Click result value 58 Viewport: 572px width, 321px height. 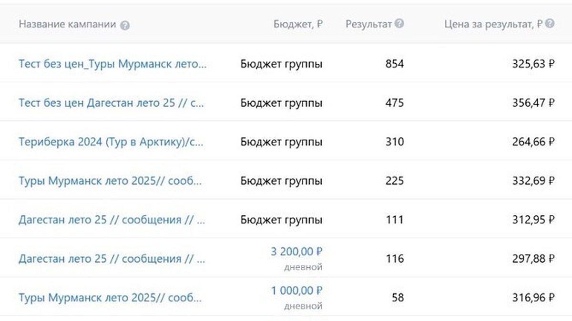tap(398, 298)
